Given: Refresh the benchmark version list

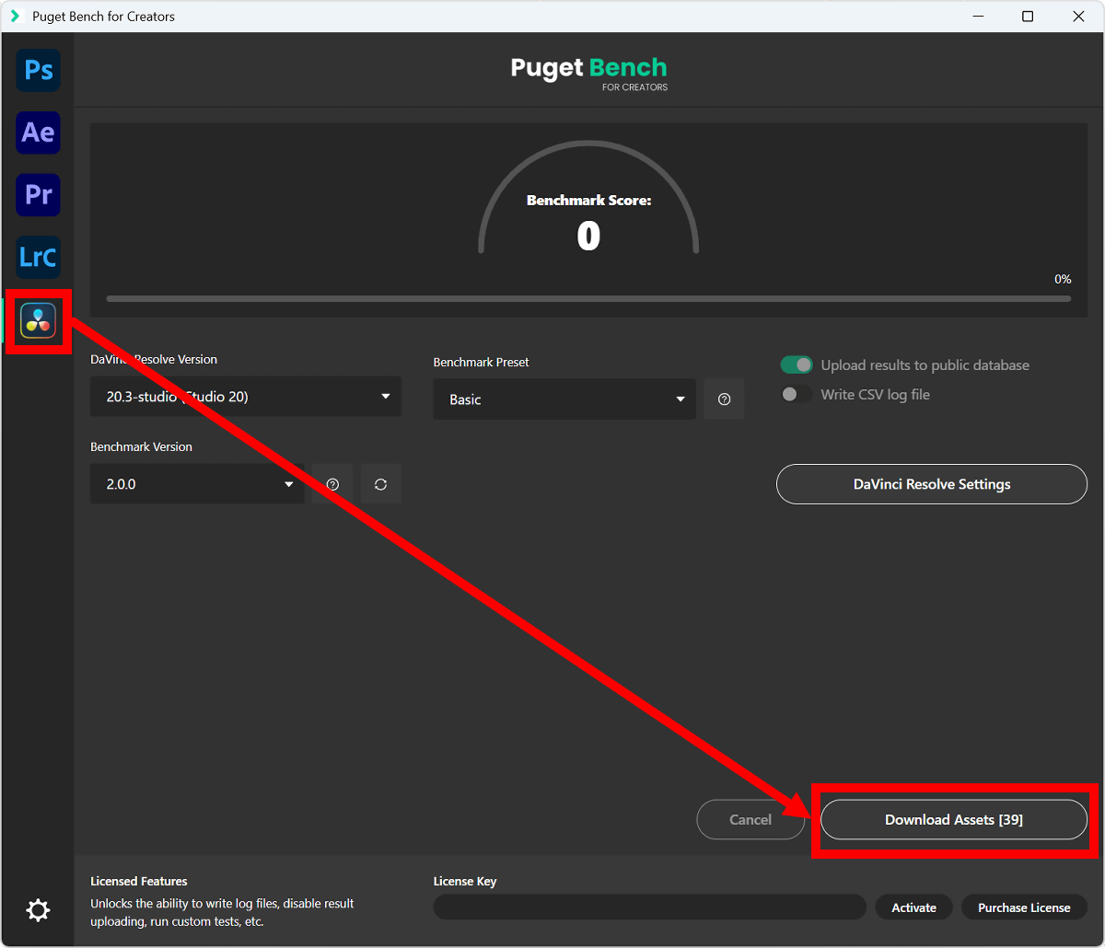Looking at the screenshot, I should coord(380,484).
